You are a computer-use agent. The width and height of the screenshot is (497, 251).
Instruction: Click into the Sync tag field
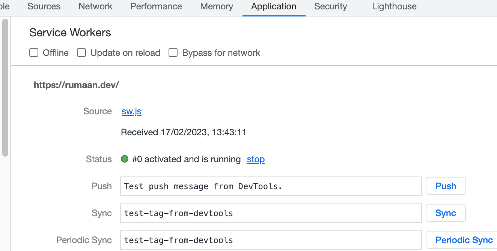click(x=271, y=213)
